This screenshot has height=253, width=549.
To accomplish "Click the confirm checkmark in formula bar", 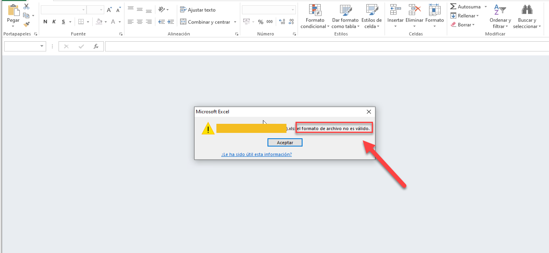I will click(81, 47).
